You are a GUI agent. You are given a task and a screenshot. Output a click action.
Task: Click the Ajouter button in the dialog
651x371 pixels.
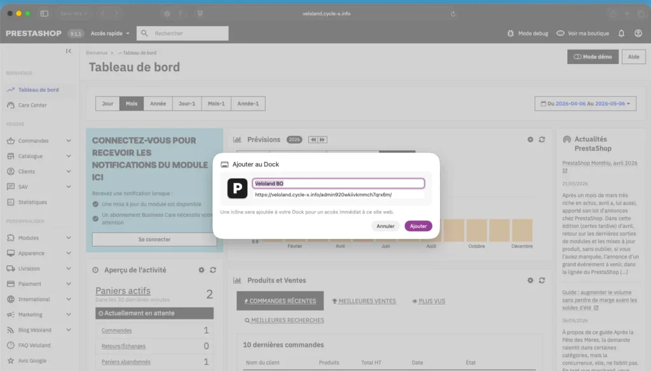tap(418, 226)
